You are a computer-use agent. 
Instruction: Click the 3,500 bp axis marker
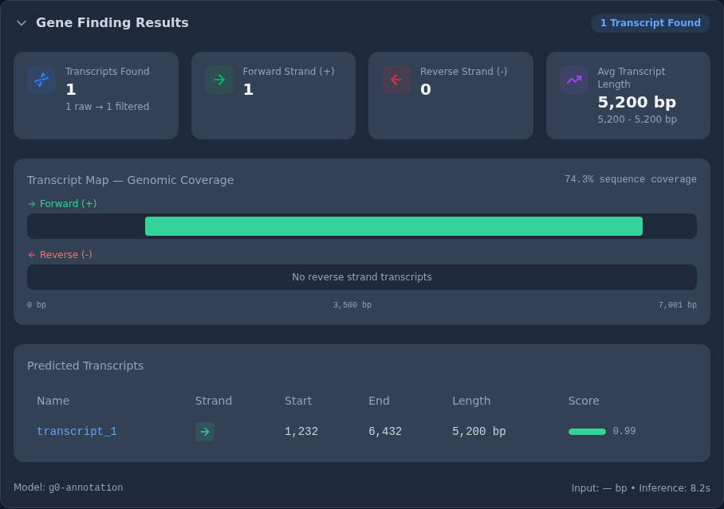pos(352,305)
